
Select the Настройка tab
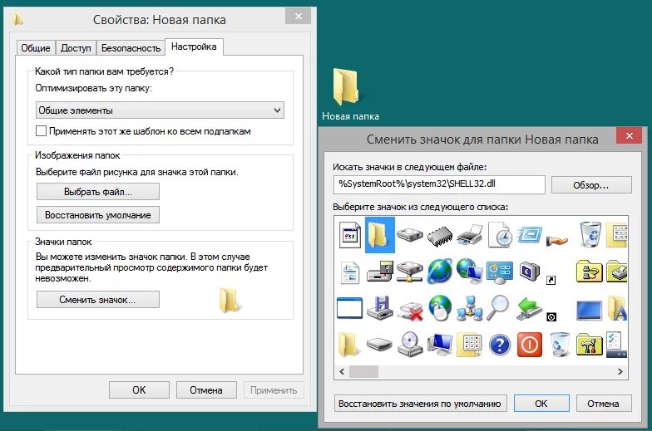click(194, 47)
